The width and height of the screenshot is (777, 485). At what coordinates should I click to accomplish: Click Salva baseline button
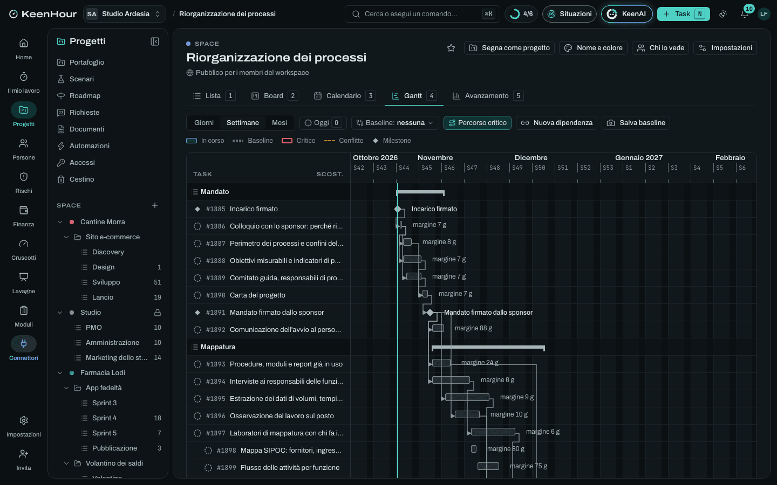[x=636, y=123]
